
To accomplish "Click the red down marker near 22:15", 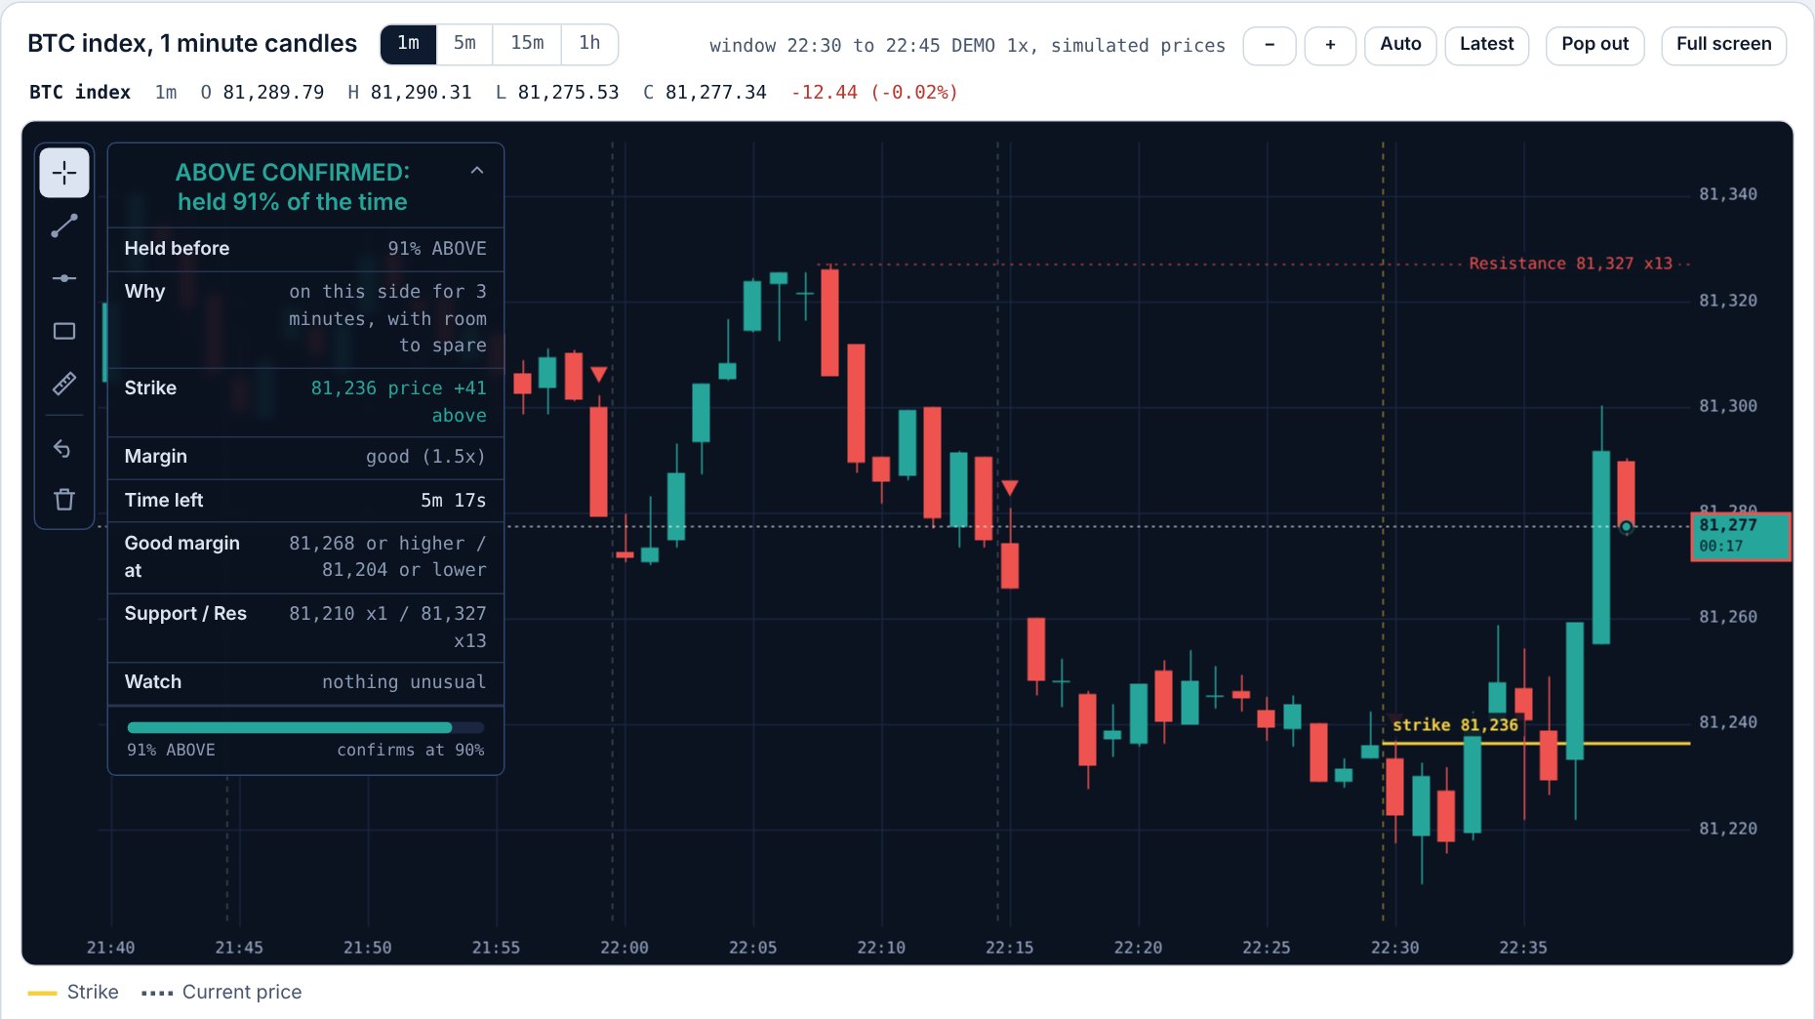I will tap(1010, 487).
